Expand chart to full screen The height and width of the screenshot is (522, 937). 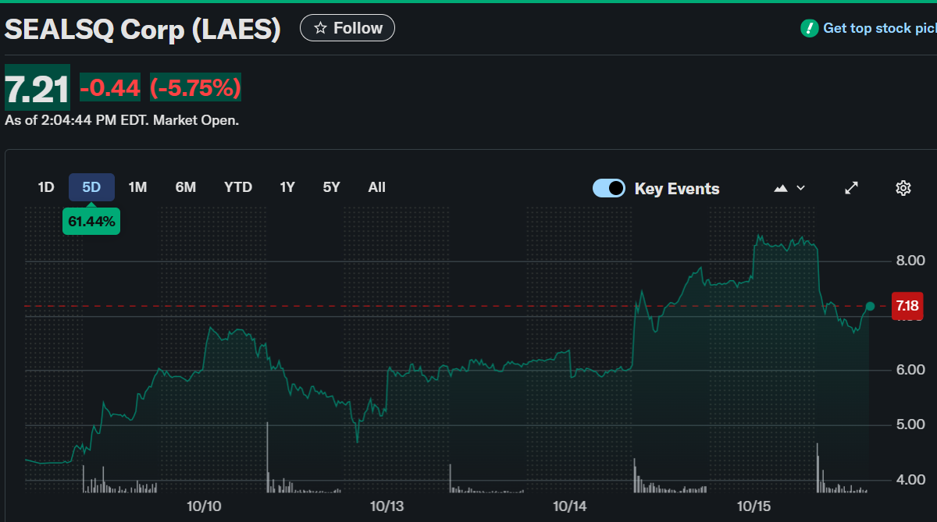(x=852, y=188)
